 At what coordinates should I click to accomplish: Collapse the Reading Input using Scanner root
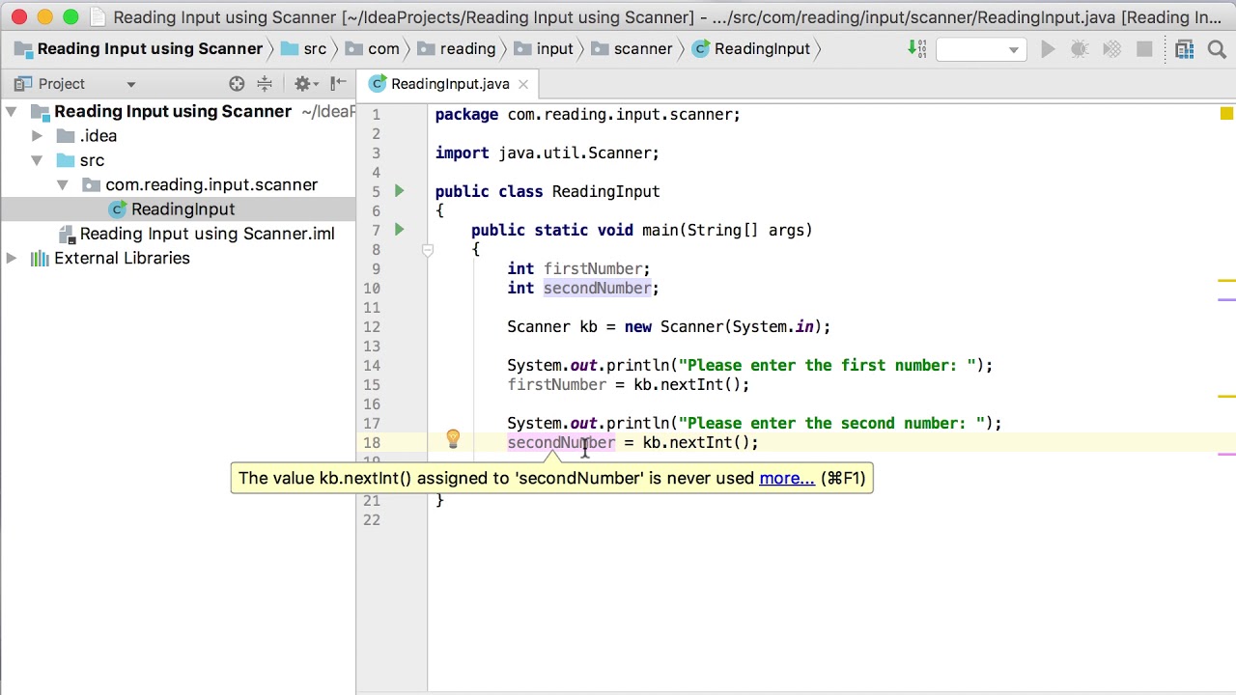[x=12, y=112]
